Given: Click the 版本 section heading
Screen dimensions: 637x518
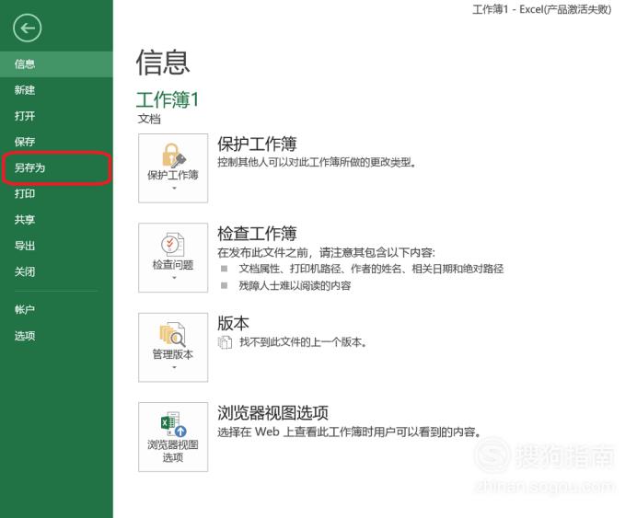Looking at the screenshot, I should 233,323.
